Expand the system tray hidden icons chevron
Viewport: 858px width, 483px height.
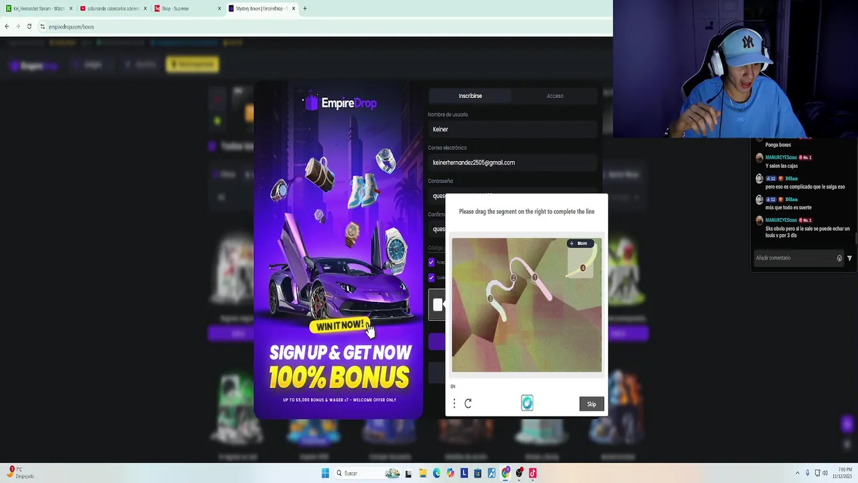tap(797, 473)
